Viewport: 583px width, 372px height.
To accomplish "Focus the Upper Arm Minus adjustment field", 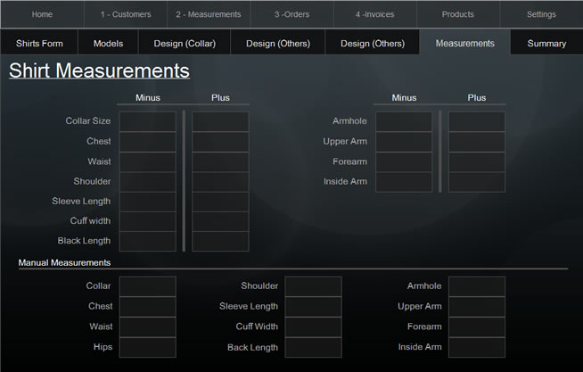I will [404, 142].
